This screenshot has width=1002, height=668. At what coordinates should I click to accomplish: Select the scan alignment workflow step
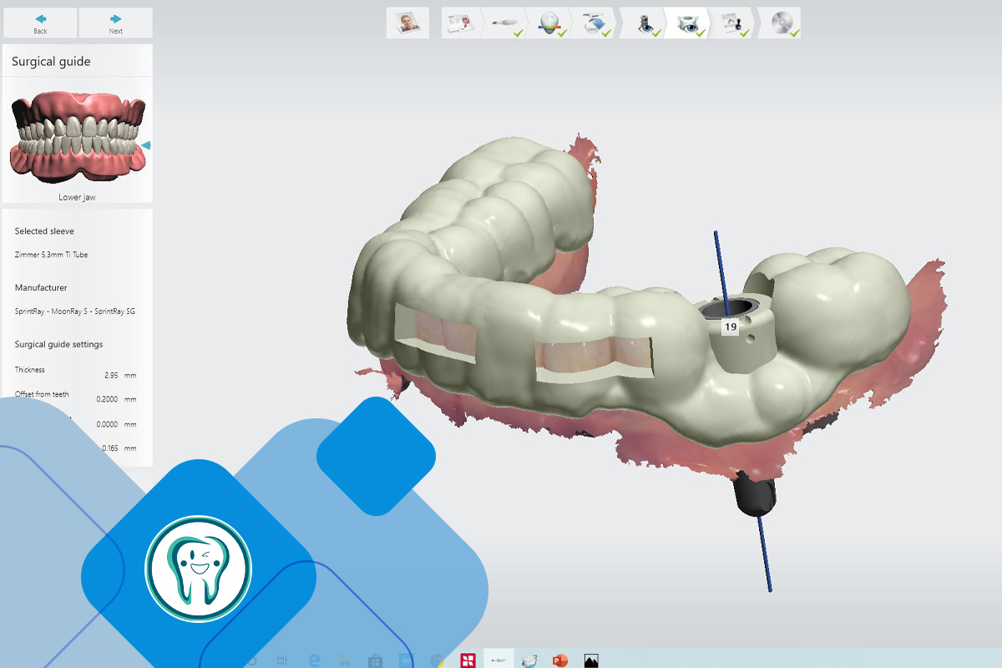pos(595,23)
